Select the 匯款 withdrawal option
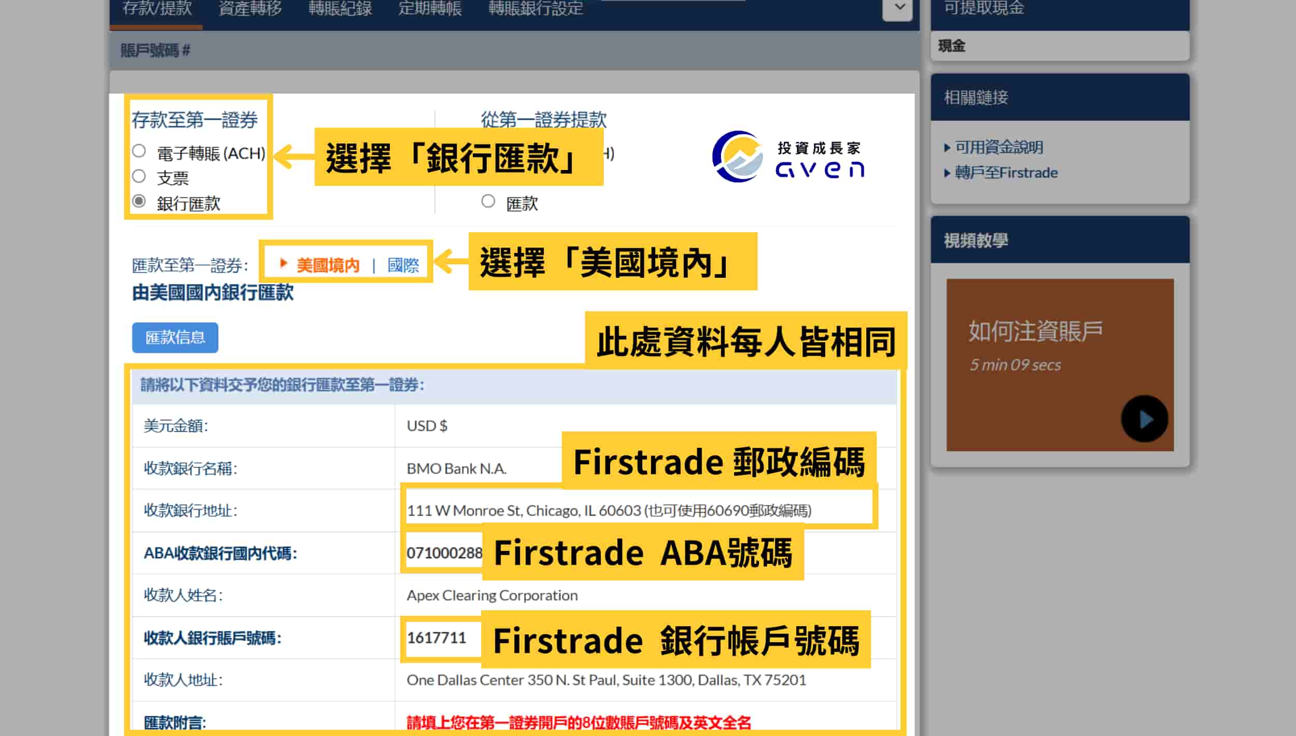Image resolution: width=1296 pixels, height=736 pixels. point(487,203)
